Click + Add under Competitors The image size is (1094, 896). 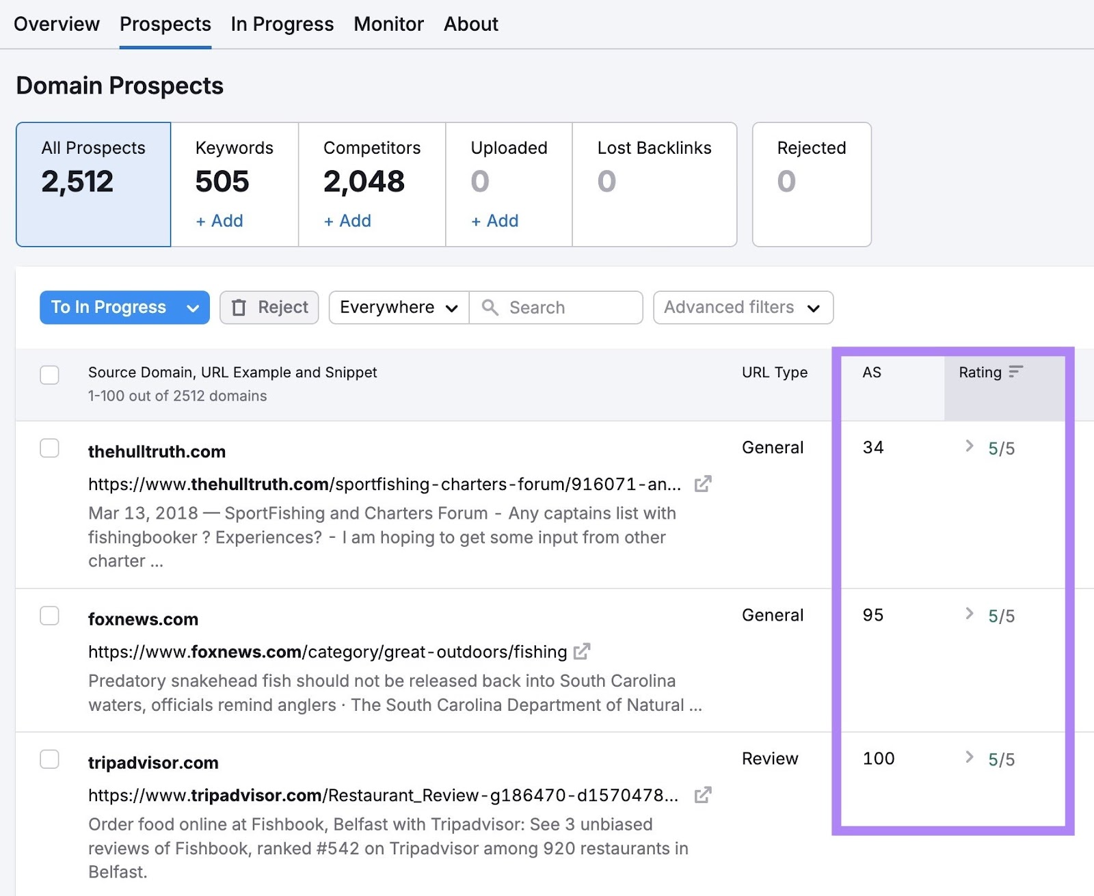(x=347, y=221)
